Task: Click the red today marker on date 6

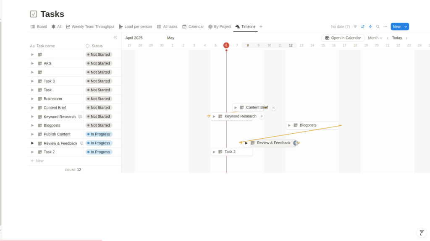Action: click(x=226, y=45)
